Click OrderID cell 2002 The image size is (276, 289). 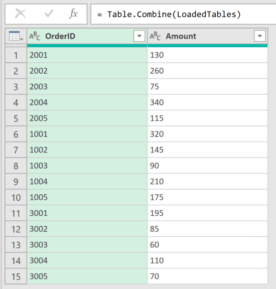click(x=87, y=71)
